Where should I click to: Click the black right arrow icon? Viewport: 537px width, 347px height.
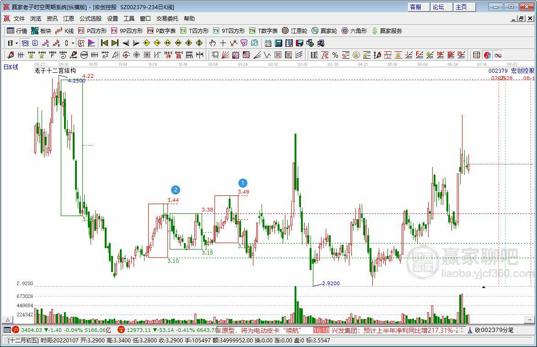136,43
